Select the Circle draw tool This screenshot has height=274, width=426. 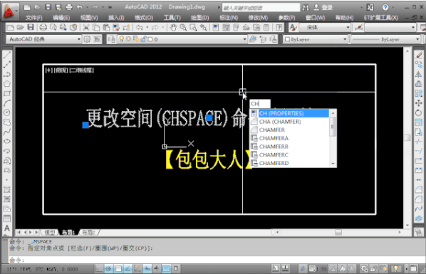(7, 112)
